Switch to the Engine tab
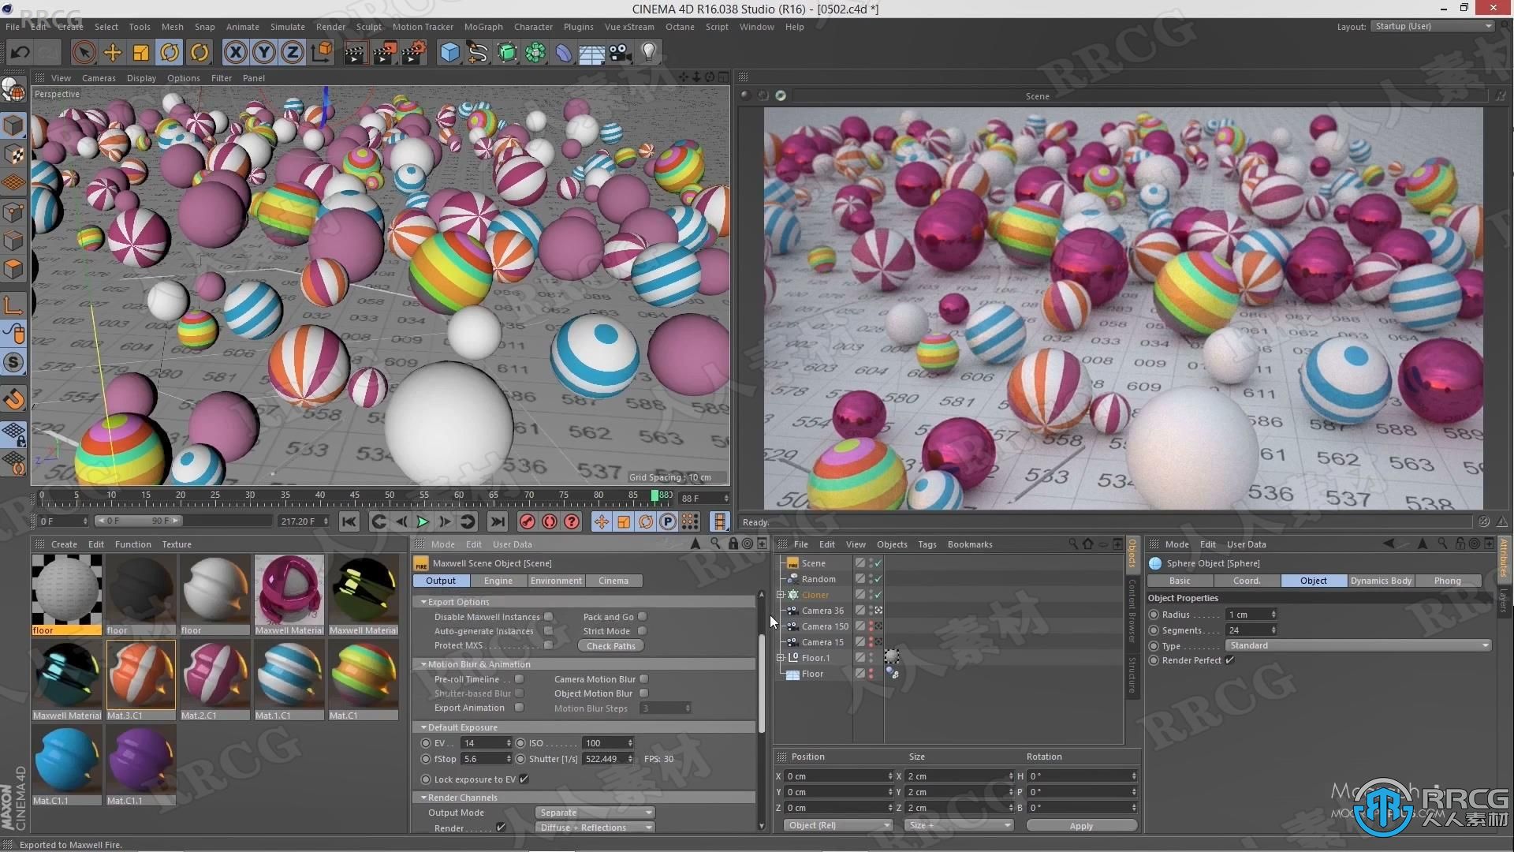Image resolution: width=1514 pixels, height=852 pixels. tap(498, 581)
